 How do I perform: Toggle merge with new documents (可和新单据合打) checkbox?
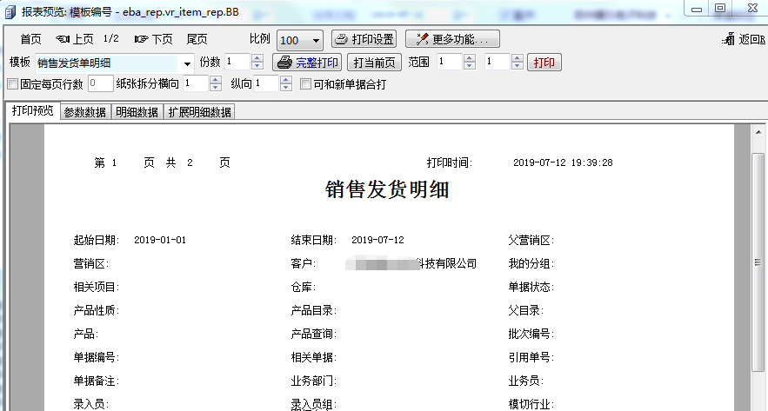pos(305,84)
